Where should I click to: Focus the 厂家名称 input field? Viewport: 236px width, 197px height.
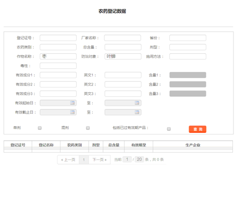122,38
